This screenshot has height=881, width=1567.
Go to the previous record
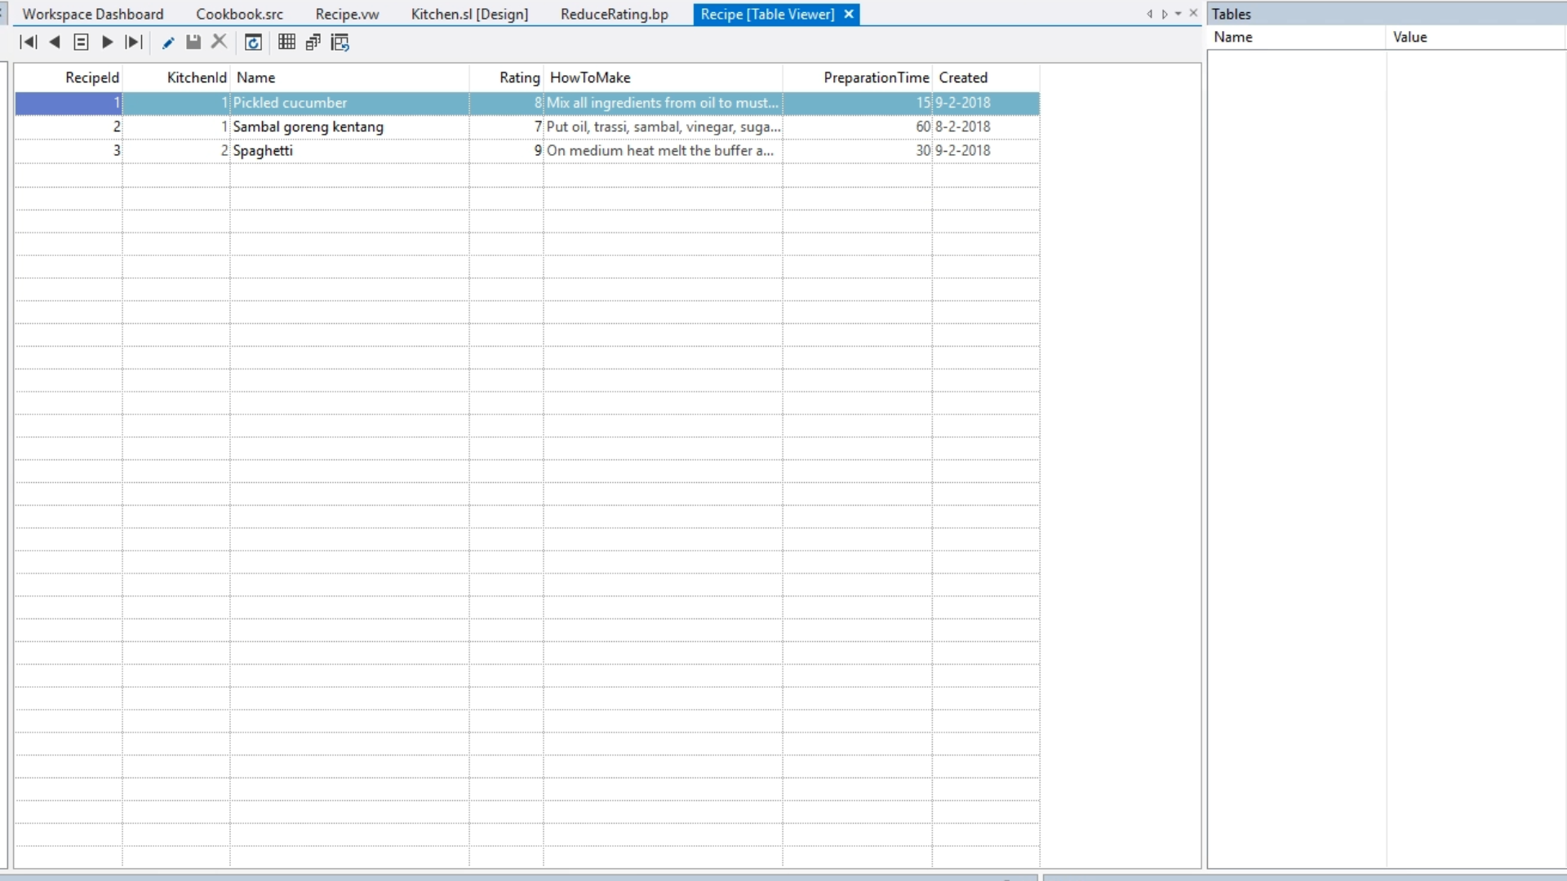(55, 42)
